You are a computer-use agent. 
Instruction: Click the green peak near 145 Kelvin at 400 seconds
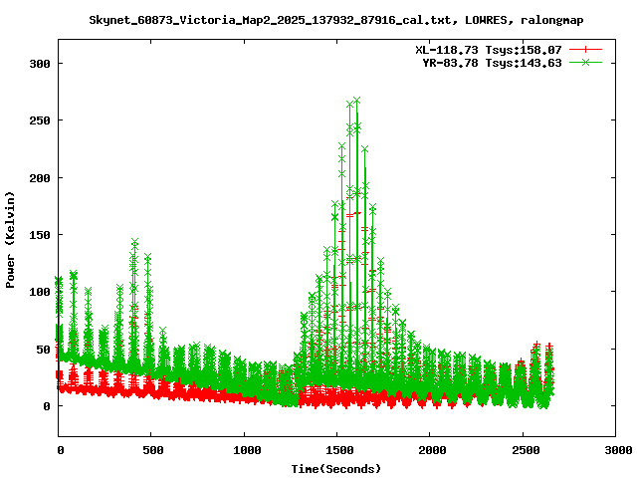point(134,242)
